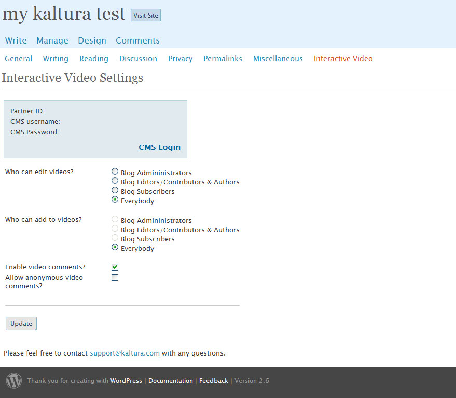
Task: Click the Update button
Action: pyautogui.click(x=21, y=323)
